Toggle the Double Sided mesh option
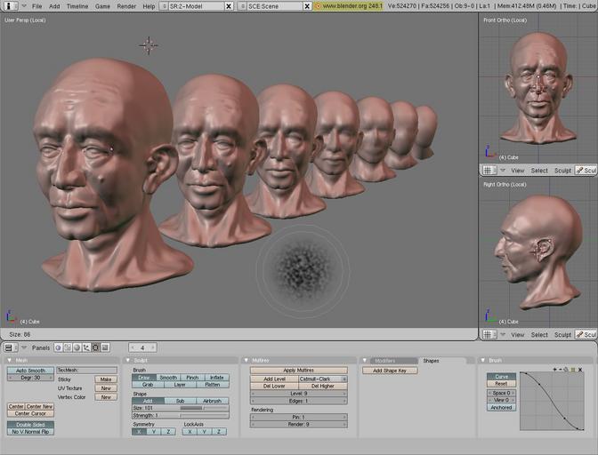 click(x=31, y=424)
